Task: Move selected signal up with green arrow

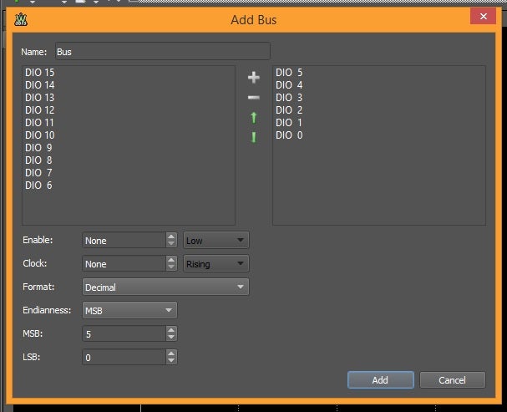Action: pos(254,118)
